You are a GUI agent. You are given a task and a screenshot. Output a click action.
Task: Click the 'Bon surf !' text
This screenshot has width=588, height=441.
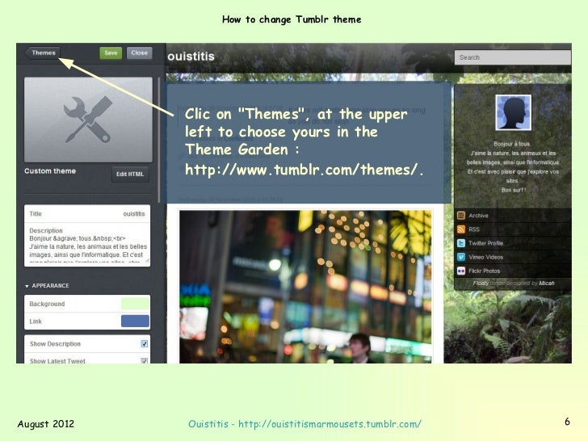pos(514,190)
